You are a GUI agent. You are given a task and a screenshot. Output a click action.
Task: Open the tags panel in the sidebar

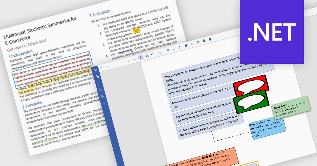pos(102,97)
